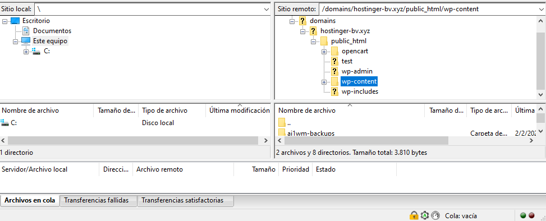Image resolution: width=546 pixels, height=221 pixels.
Task: Click the Estado queue column header
Action: tap(355, 169)
